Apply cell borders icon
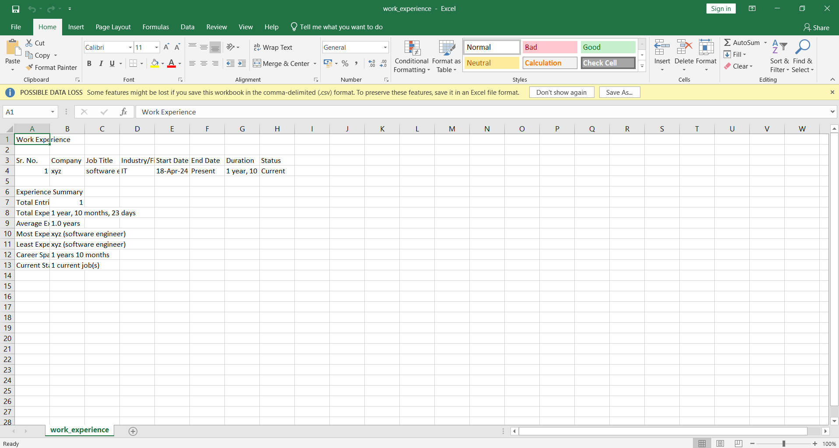839x448 pixels. (133, 64)
